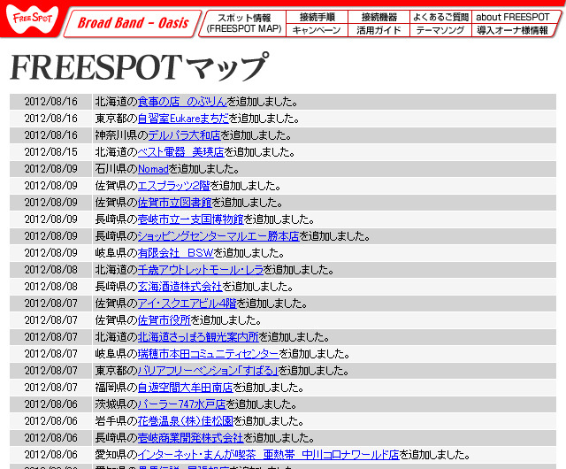Select the キャンペーン menu item
The image size is (566, 469).
317,30
